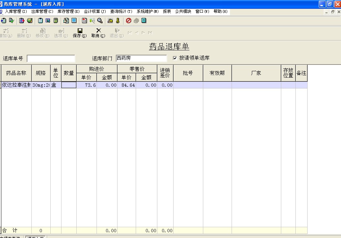Click the 退出(X) exit toolbar button
The height and width of the screenshot is (238, 341).
[116, 33]
